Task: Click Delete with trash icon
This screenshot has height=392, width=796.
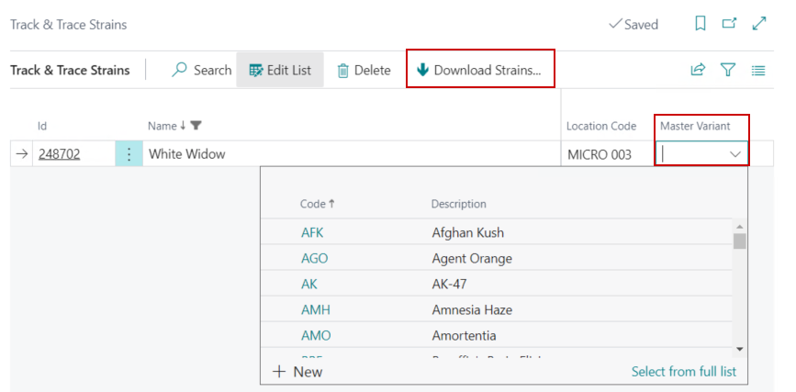Action: click(364, 70)
